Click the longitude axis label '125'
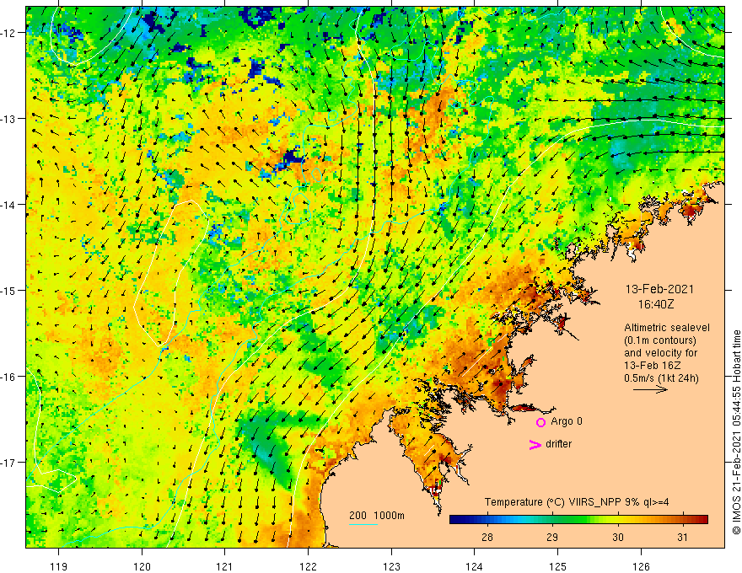Screen dimensions: 742x573 coord(558,566)
